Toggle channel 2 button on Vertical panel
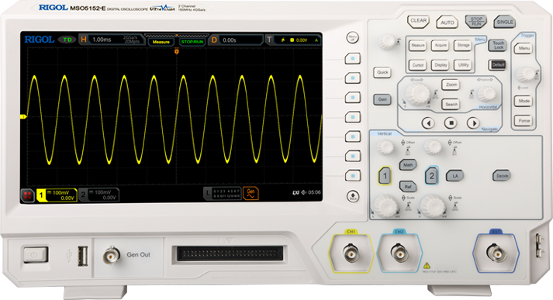 click(432, 175)
